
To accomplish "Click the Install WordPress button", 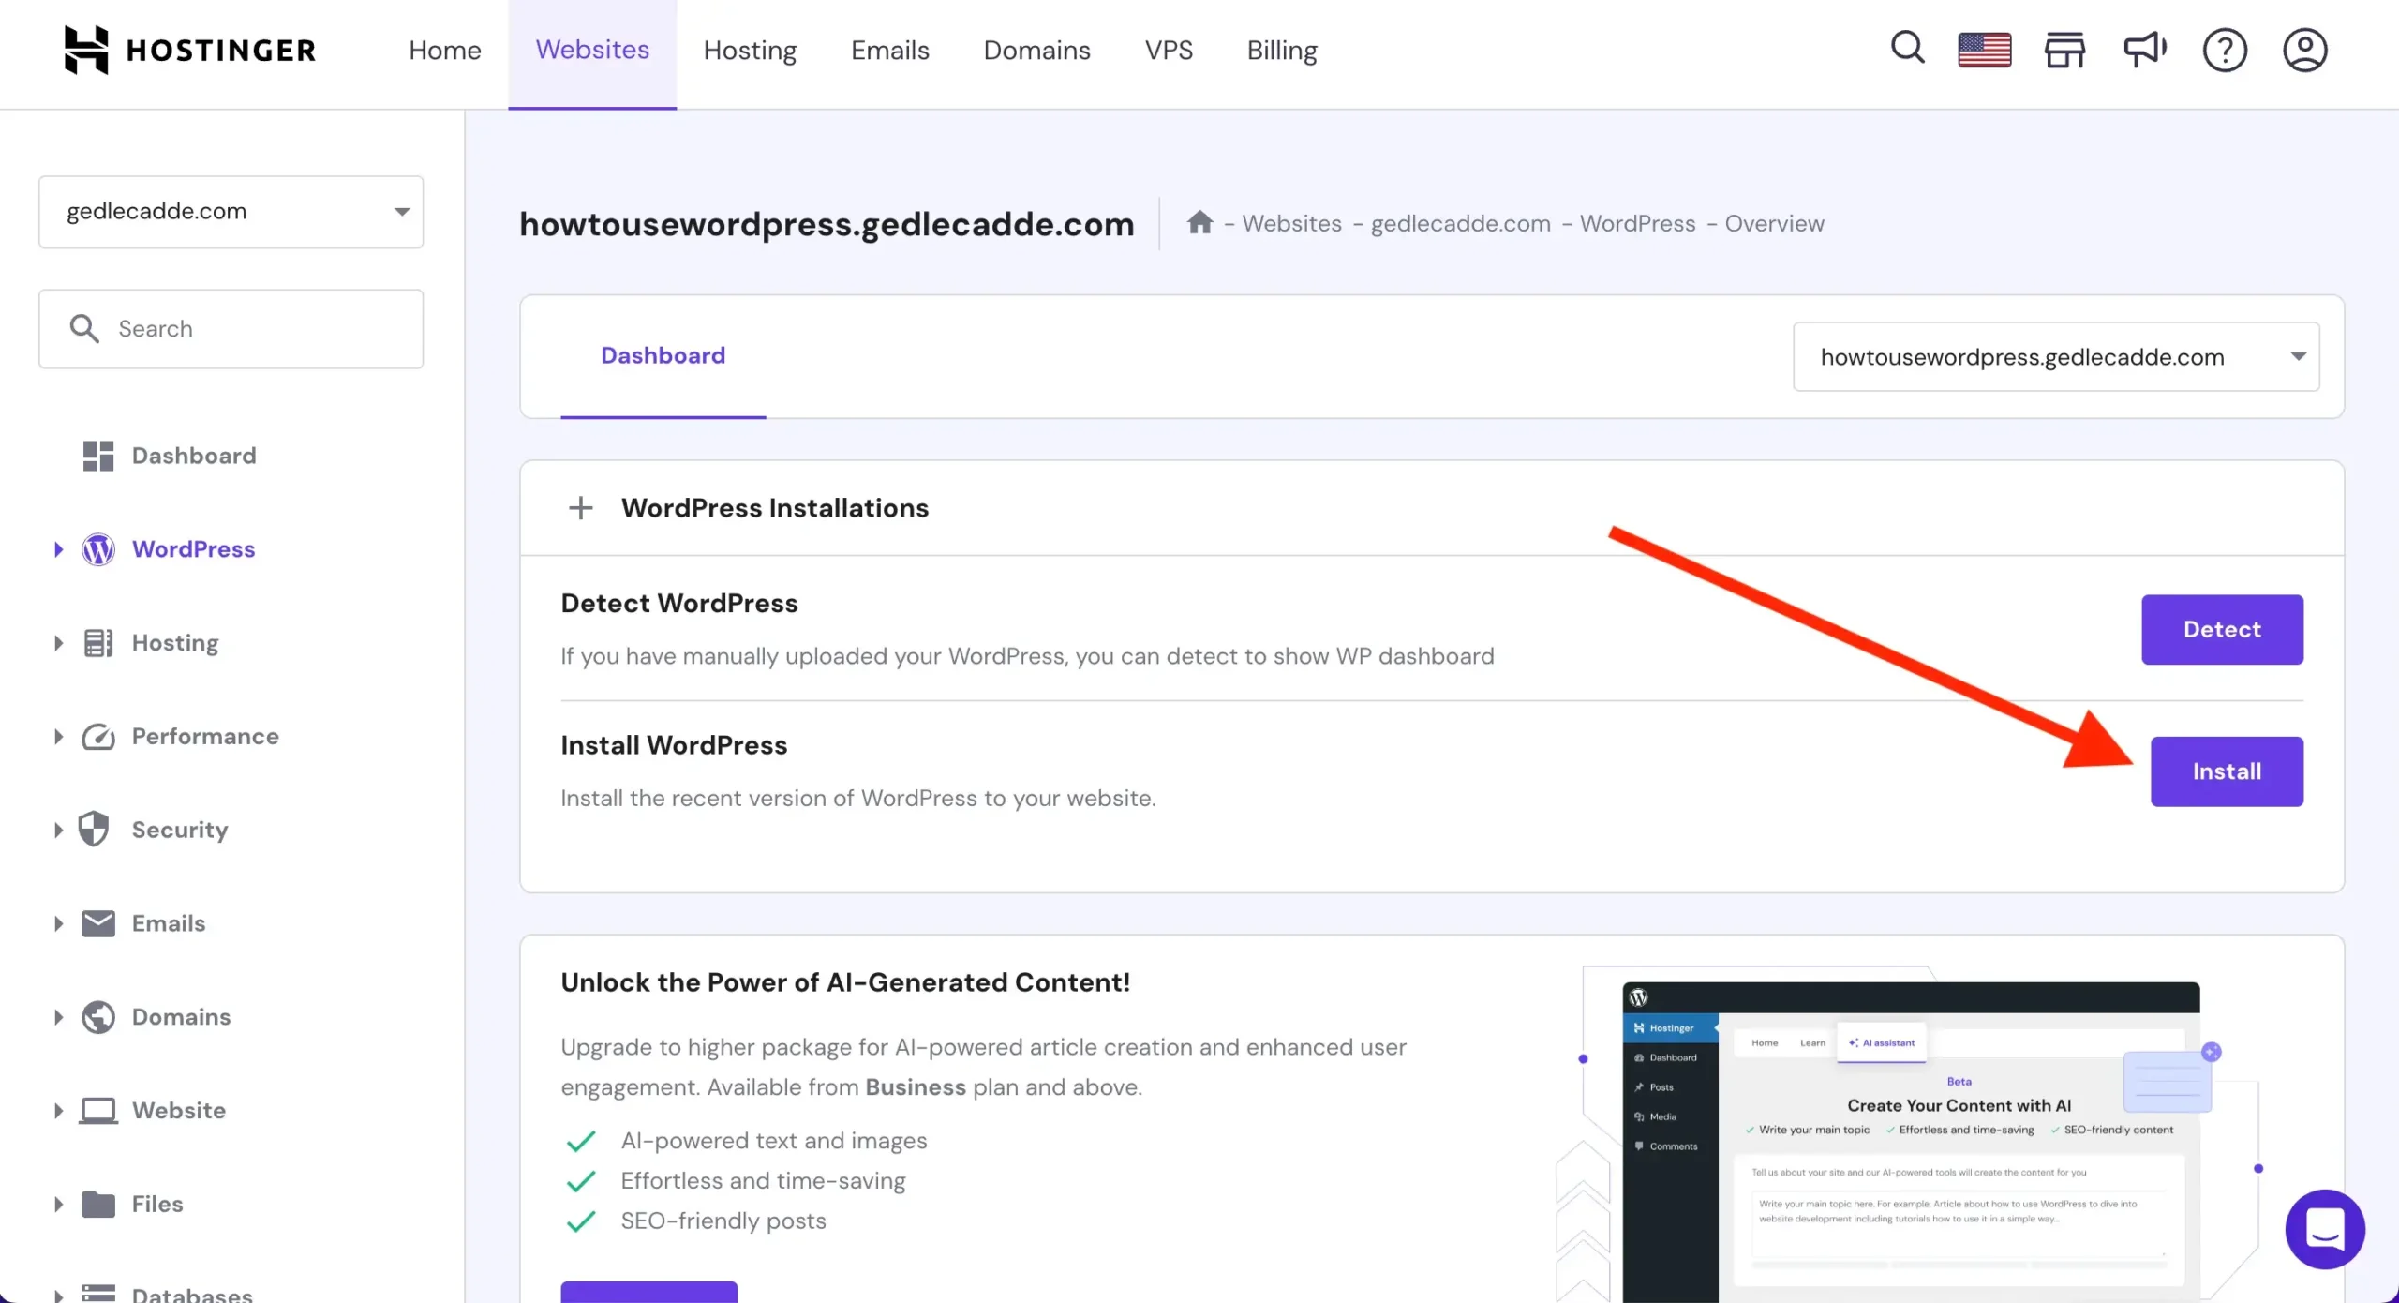I will pos(2227,771).
